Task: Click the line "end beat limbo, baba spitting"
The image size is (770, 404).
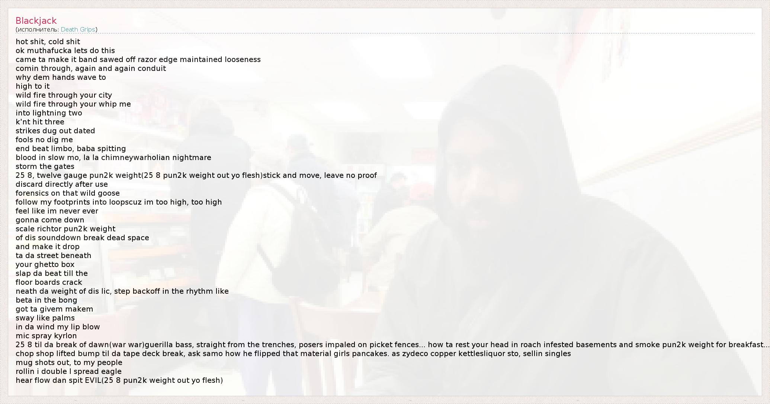Action: tap(71, 149)
